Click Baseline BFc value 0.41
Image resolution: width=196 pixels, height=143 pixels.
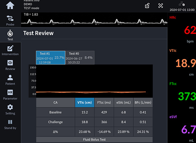(x=143, y=112)
